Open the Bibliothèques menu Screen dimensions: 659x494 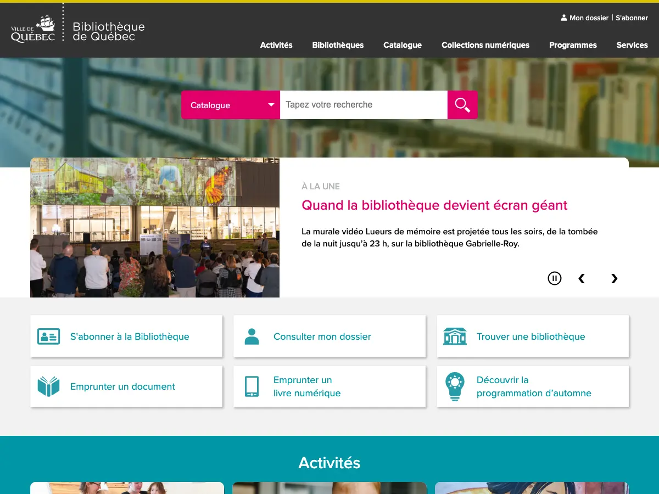(x=338, y=45)
